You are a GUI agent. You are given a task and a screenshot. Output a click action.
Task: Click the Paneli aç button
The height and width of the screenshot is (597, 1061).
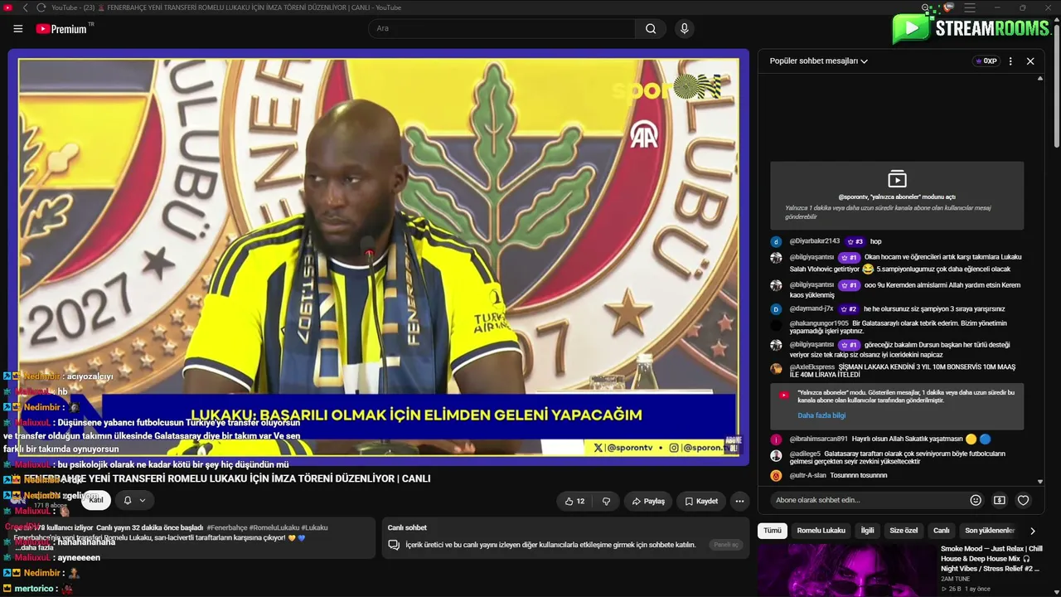pyautogui.click(x=726, y=545)
